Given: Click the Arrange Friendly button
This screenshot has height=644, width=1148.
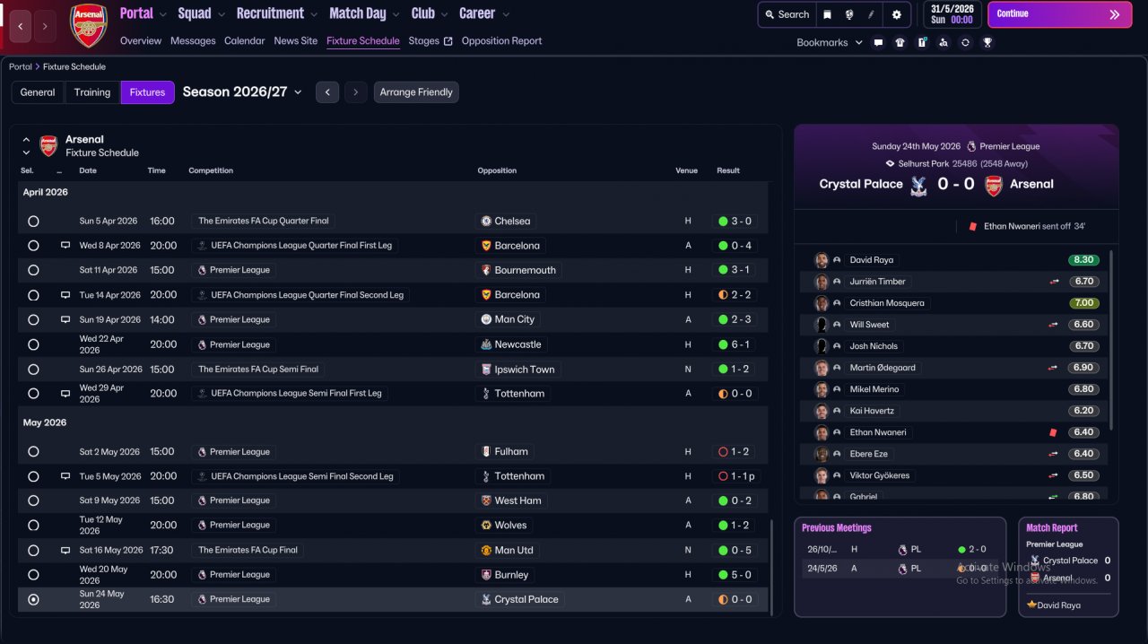Looking at the screenshot, I should pyautogui.click(x=416, y=92).
